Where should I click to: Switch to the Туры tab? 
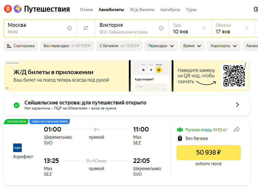point(191,10)
